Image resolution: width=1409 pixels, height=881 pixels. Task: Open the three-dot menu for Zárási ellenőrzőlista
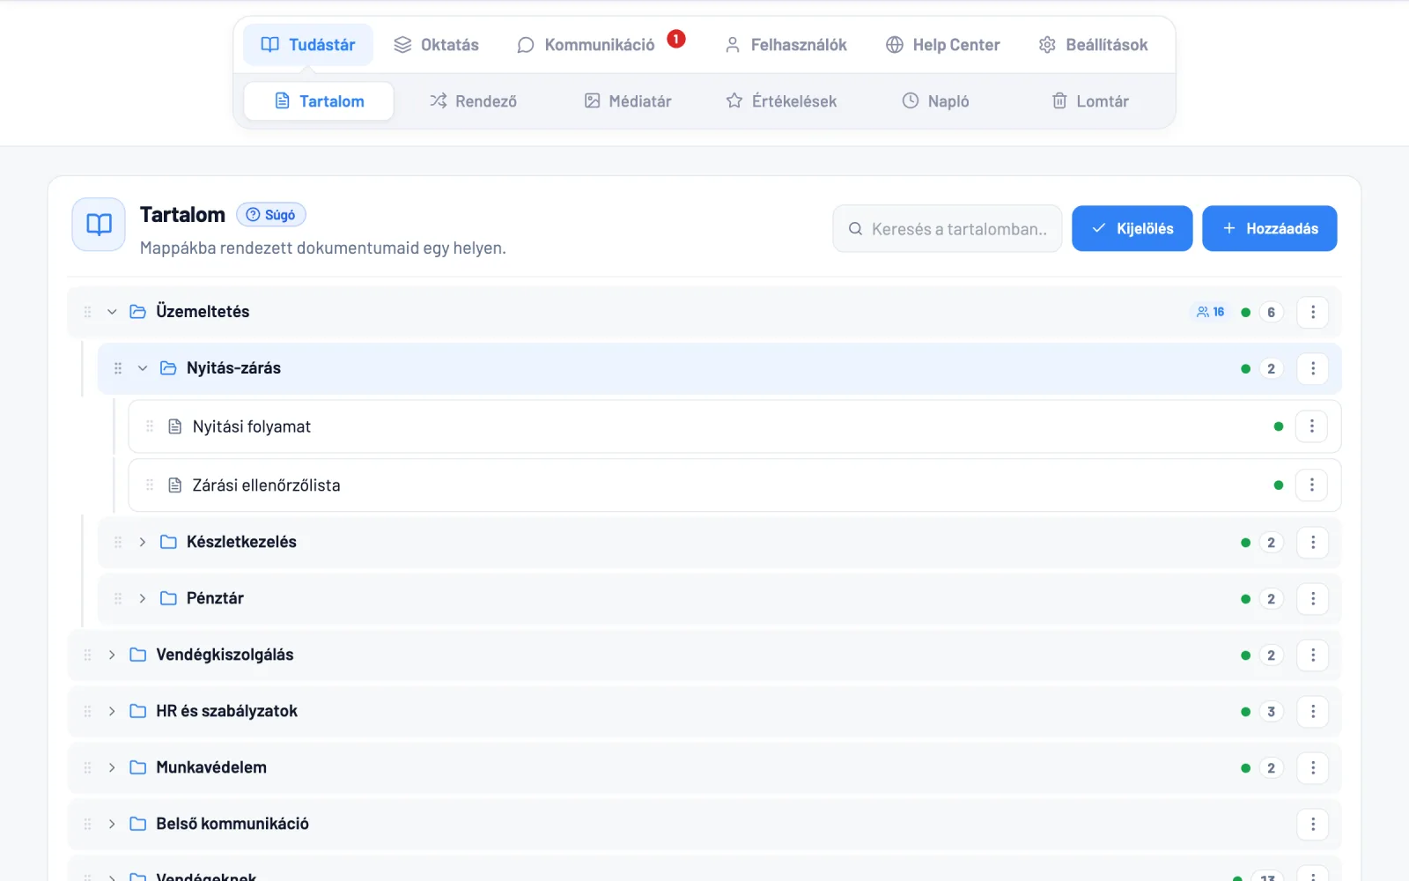pyautogui.click(x=1311, y=485)
